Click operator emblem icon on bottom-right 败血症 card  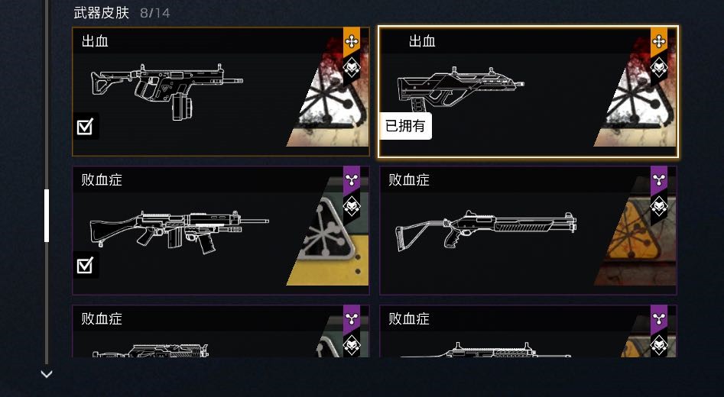click(659, 345)
